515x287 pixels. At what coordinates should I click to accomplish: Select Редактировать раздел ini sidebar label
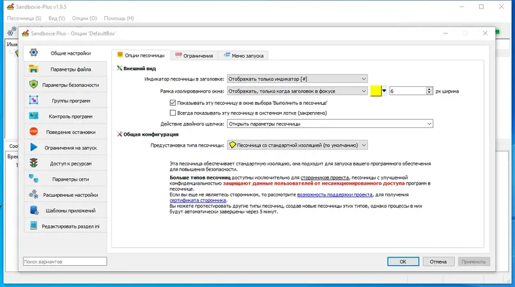tap(71, 227)
